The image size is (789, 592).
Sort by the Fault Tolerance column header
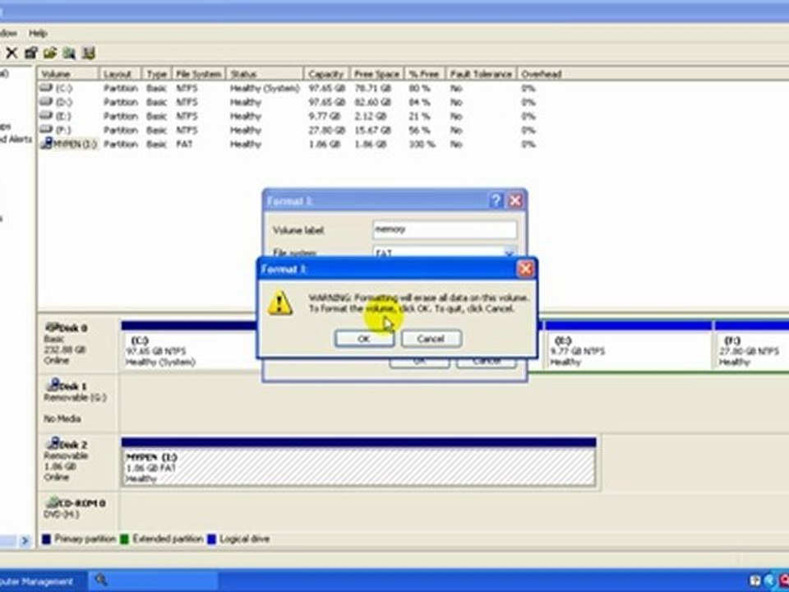(x=481, y=74)
